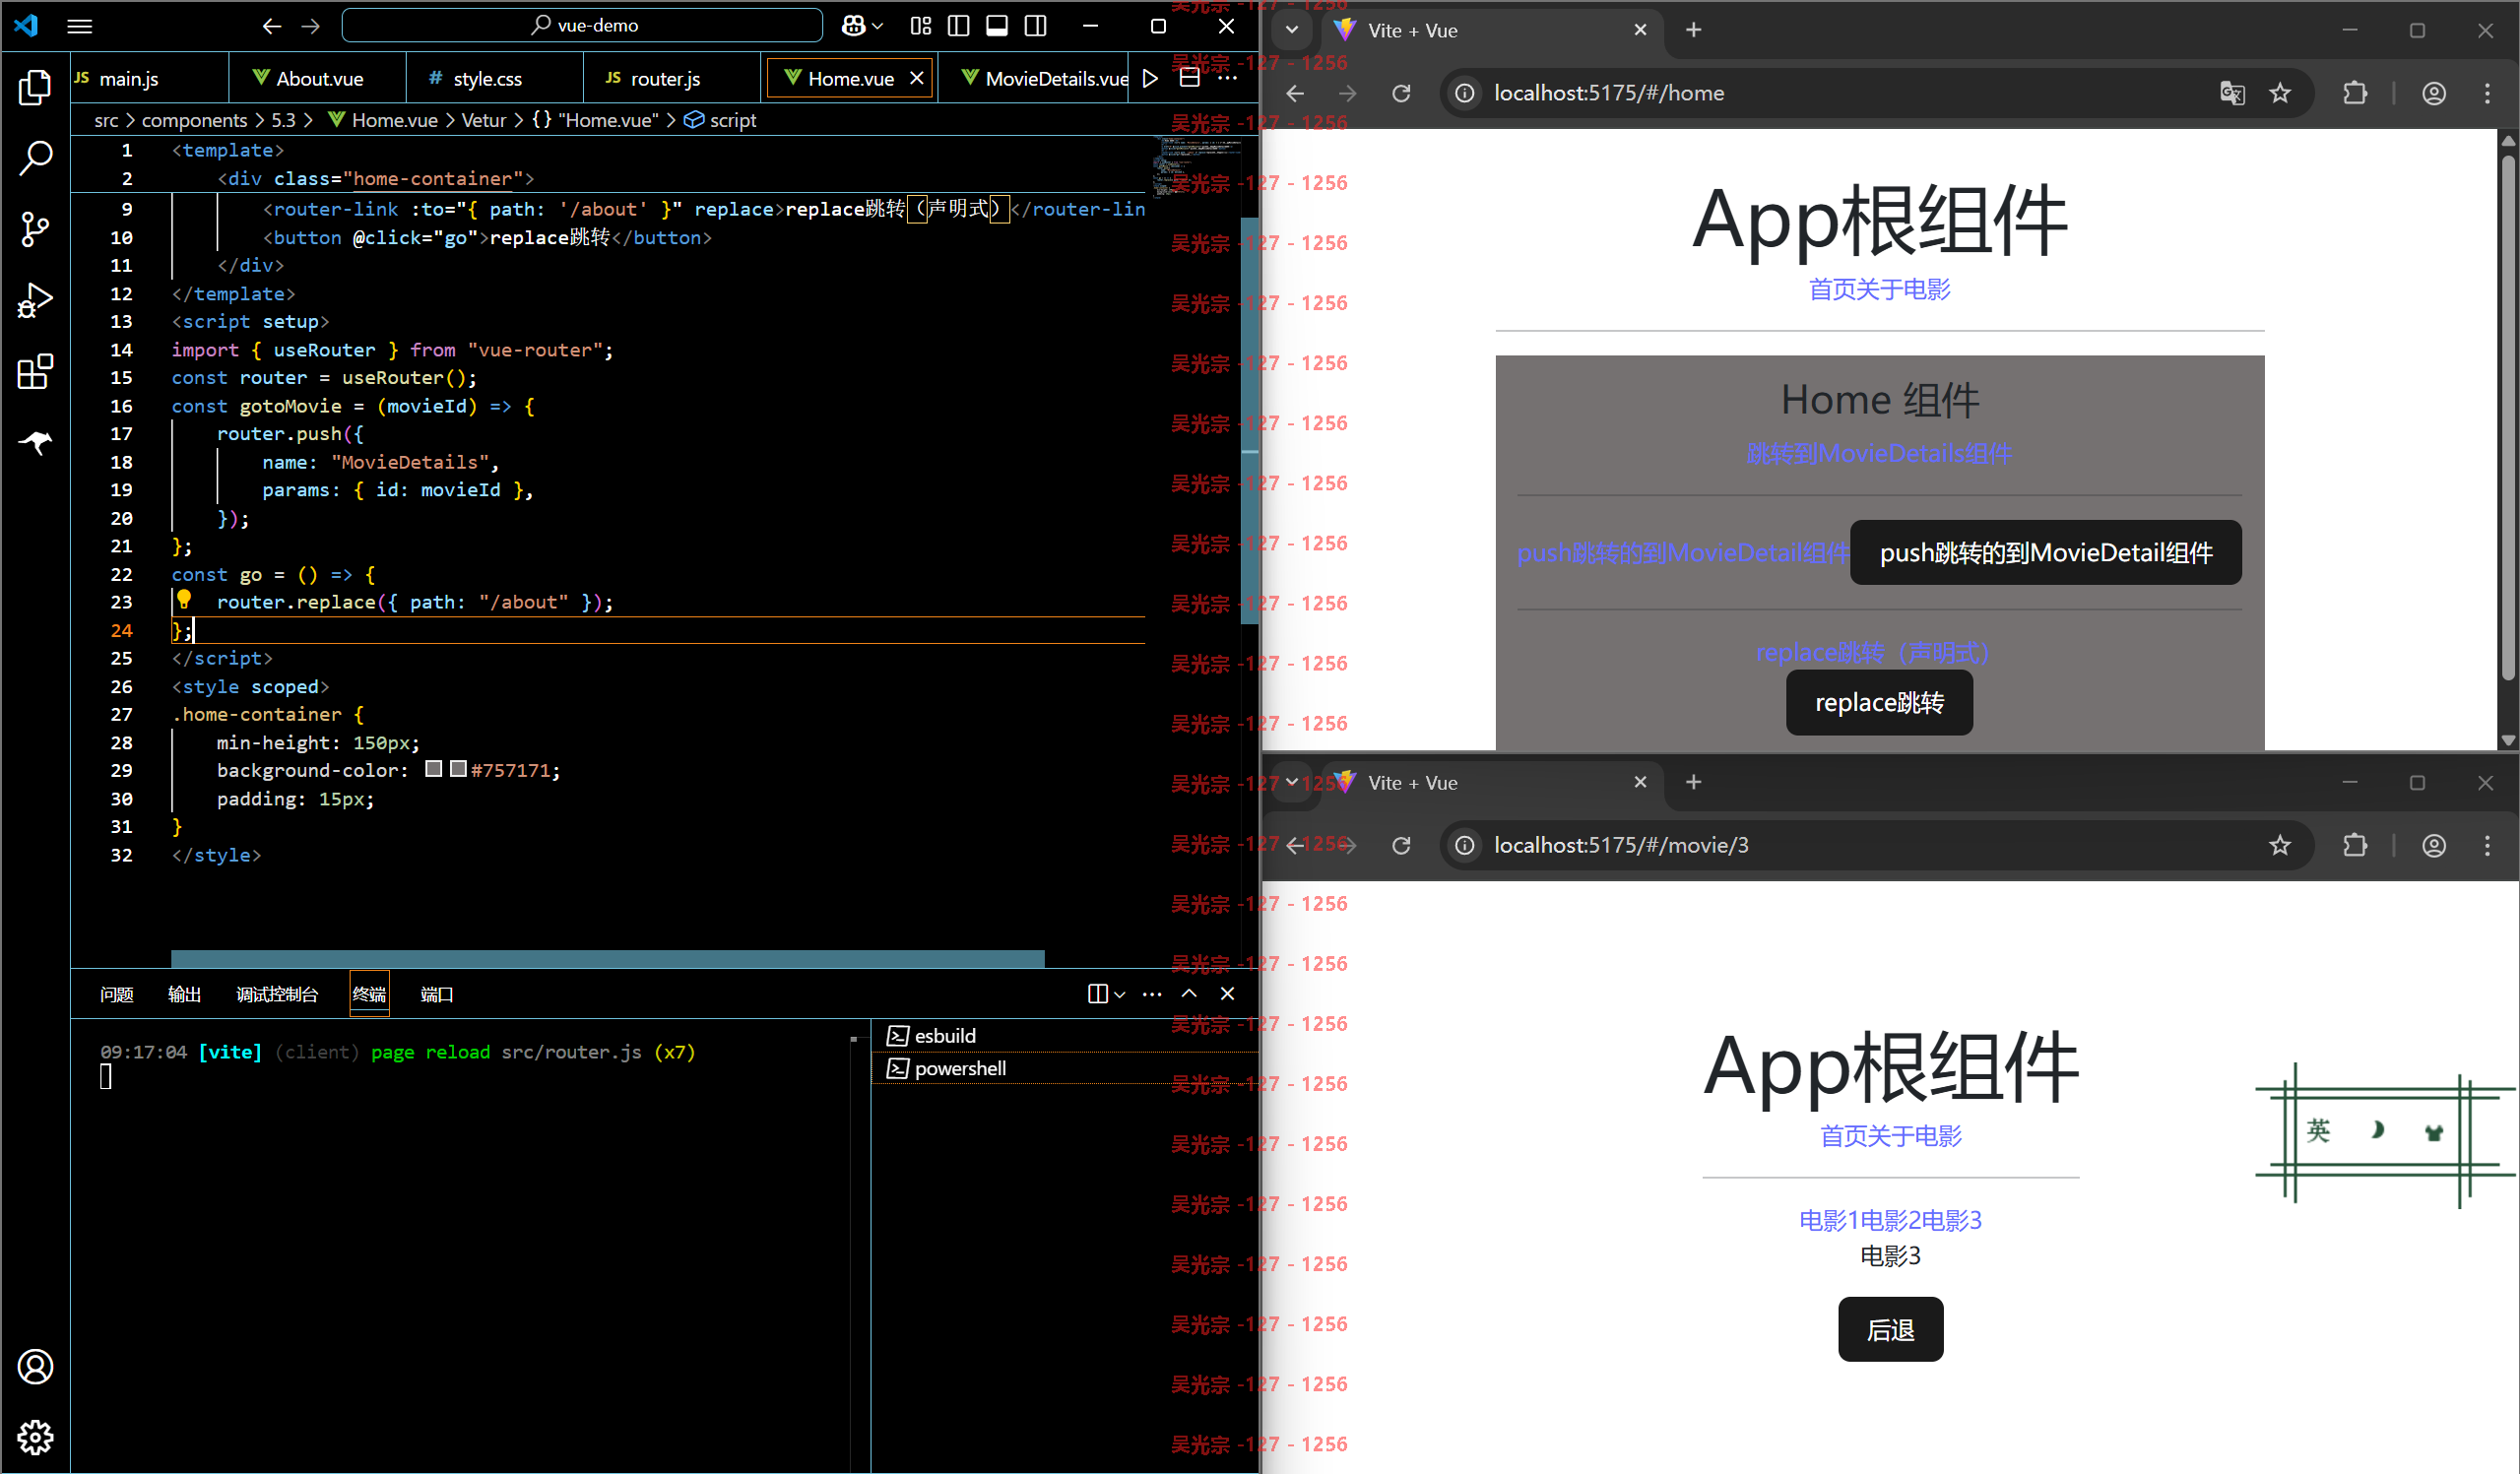Go back in VS Code editor history

coord(271,26)
